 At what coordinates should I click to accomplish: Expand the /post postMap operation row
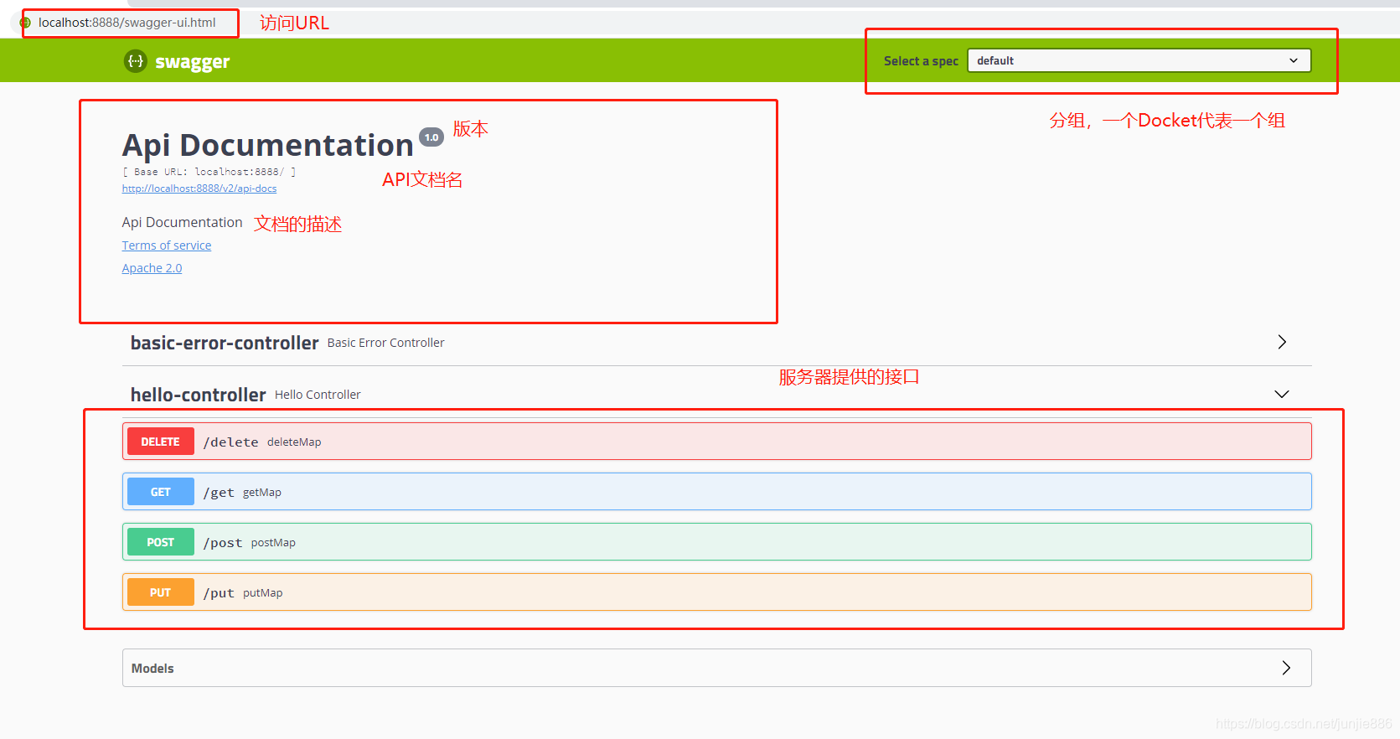717,542
